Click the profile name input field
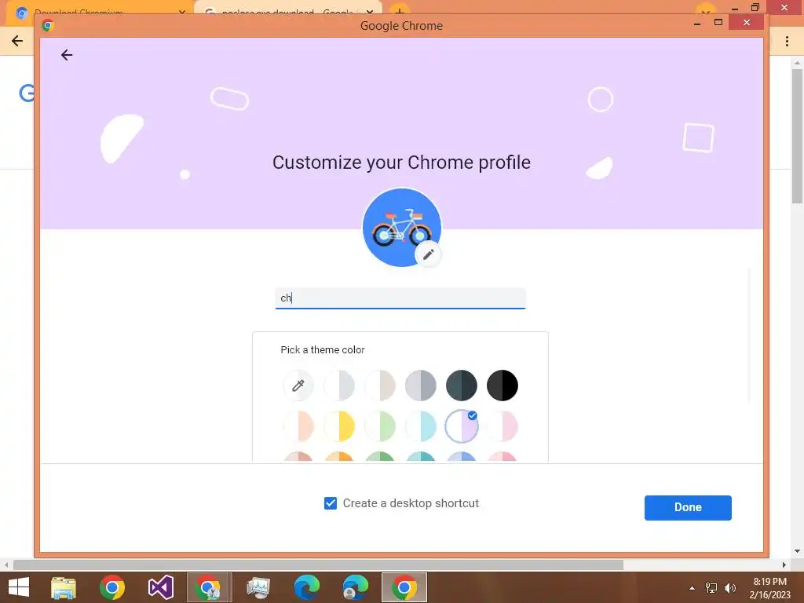The image size is (804, 603). [x=400, y=298]
